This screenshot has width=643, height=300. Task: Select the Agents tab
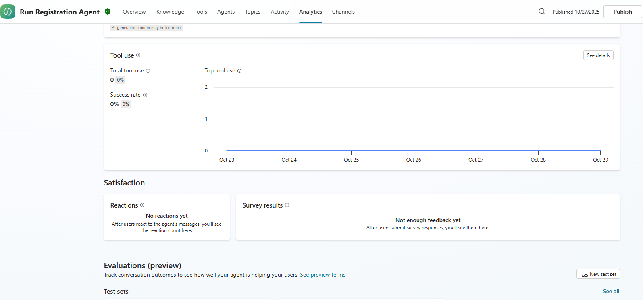226,12
